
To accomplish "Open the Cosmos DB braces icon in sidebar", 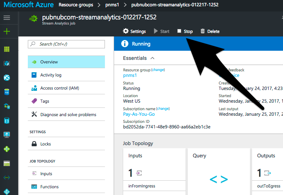I will coord(7,120).
